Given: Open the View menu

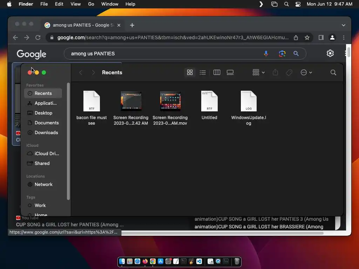Looking at the screenshot, I should (x=76, y=4).
